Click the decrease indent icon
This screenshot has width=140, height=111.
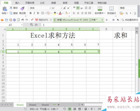[86, 8]
